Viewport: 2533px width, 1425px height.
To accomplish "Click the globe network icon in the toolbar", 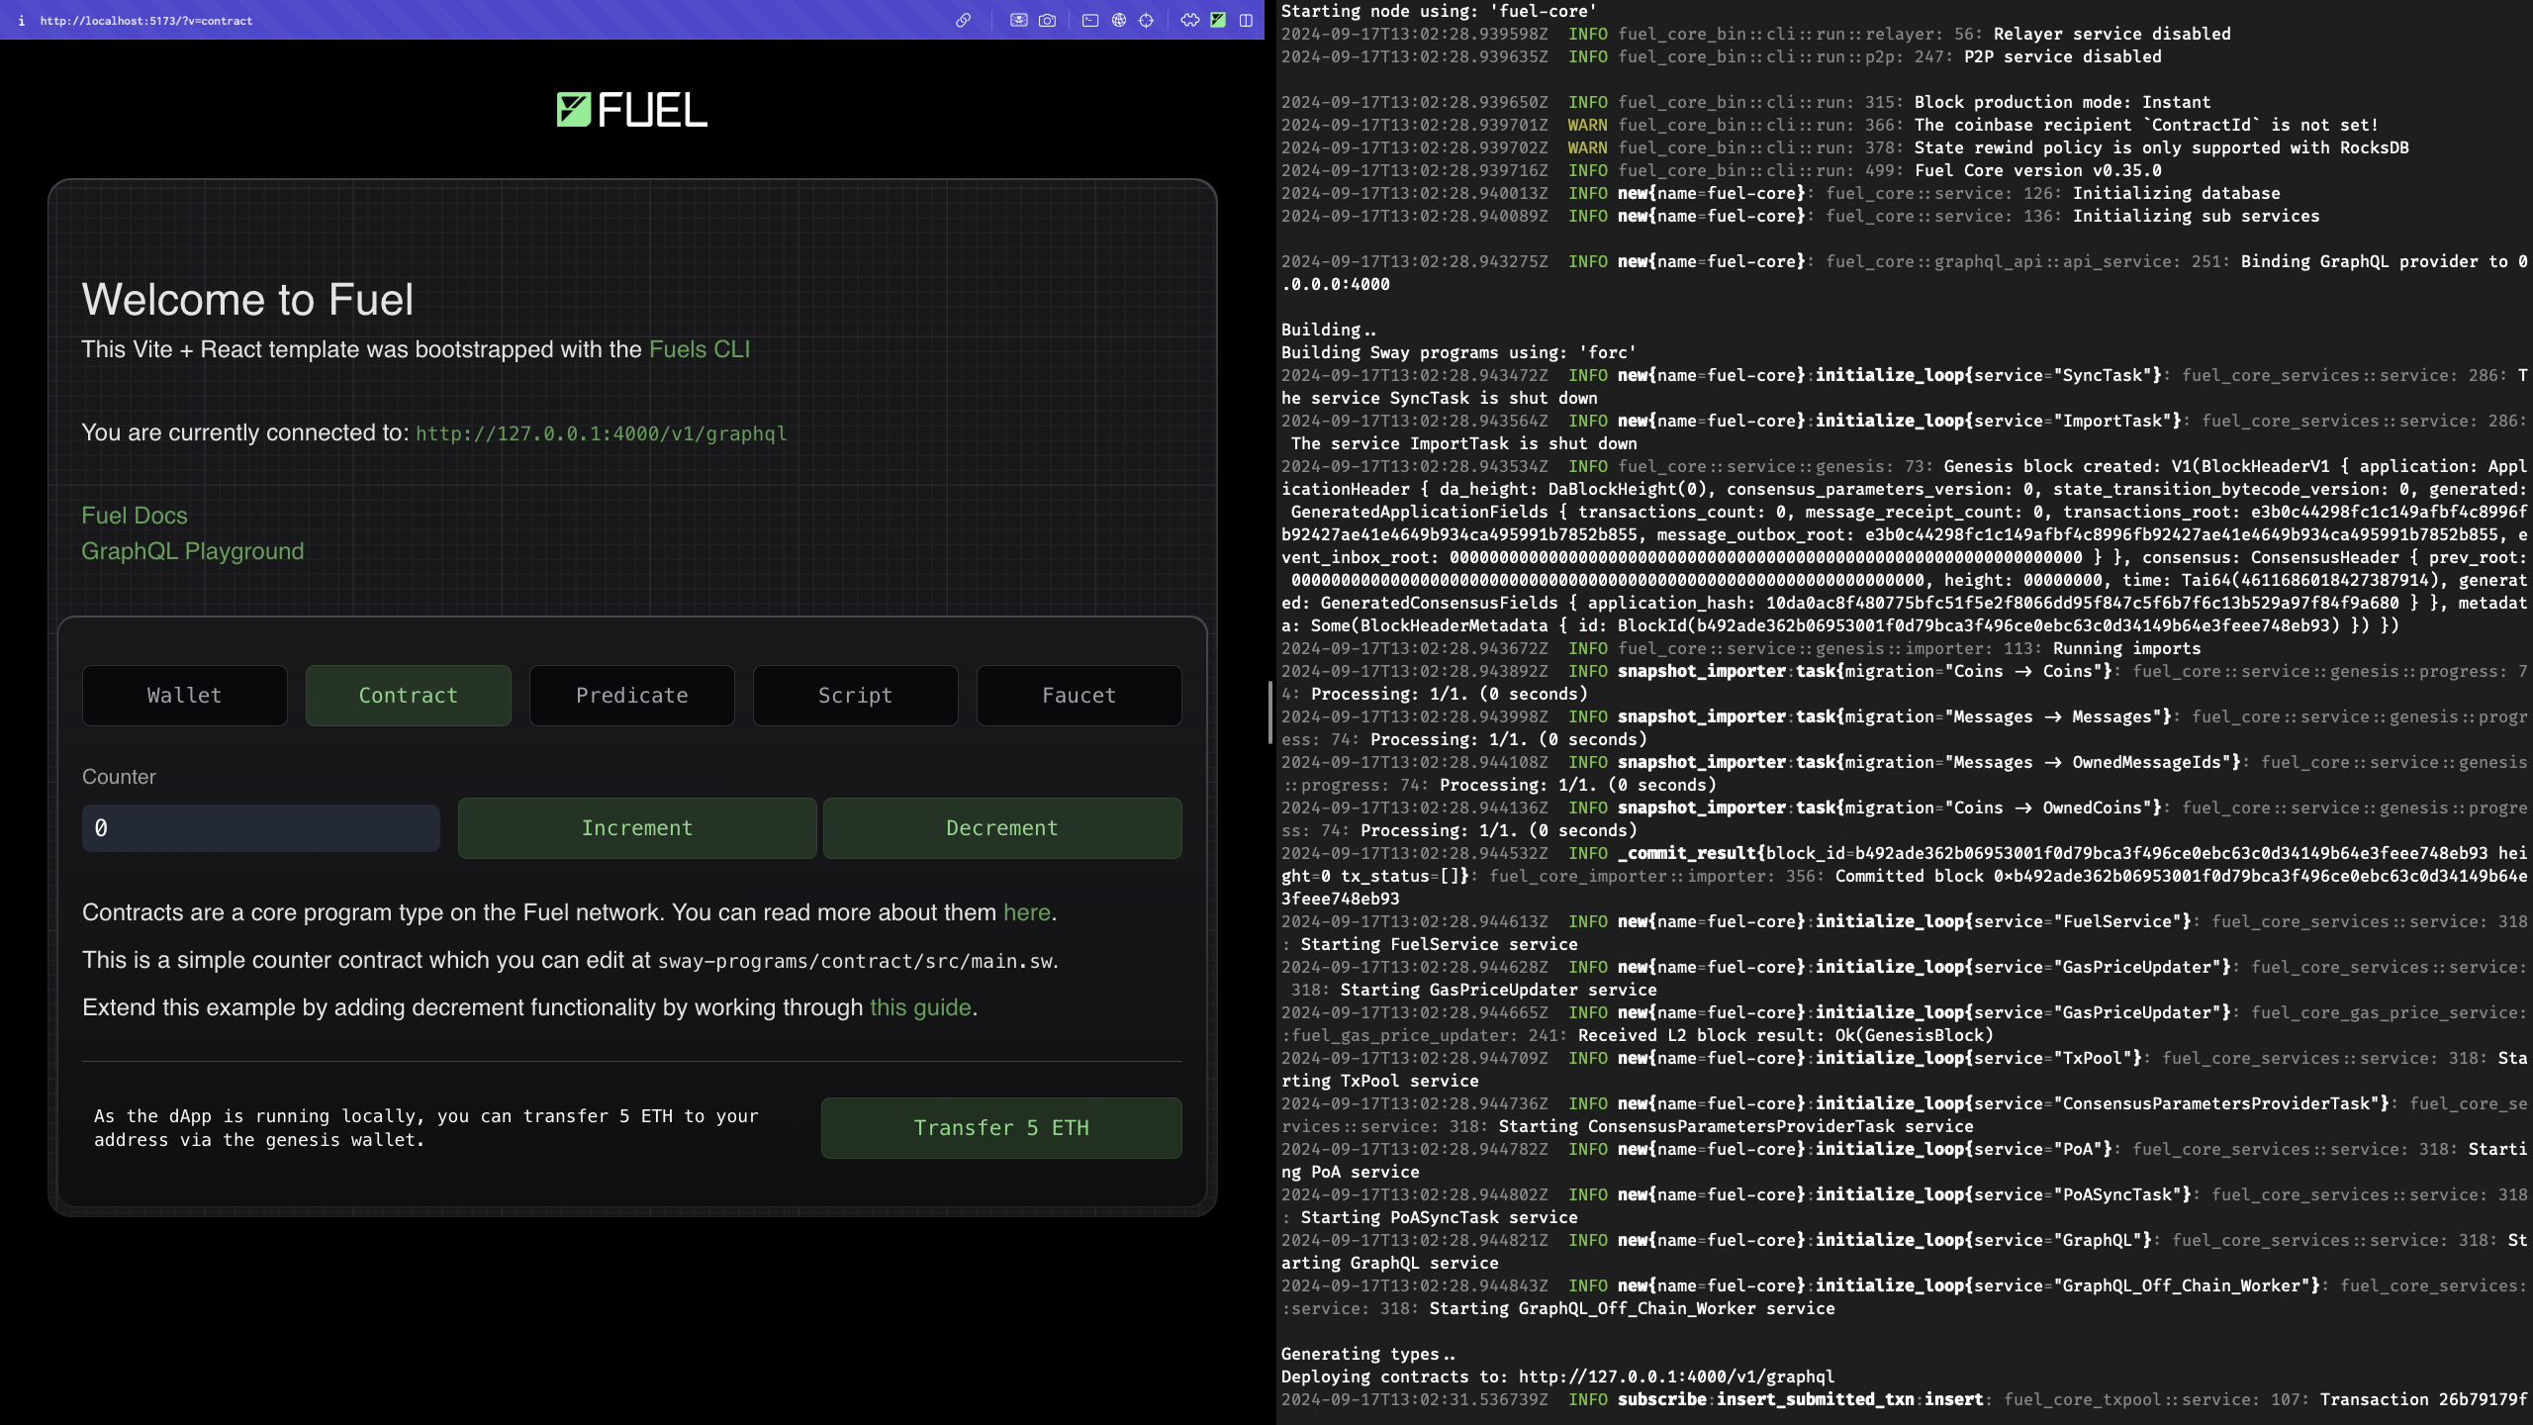I will point(1119,20).
